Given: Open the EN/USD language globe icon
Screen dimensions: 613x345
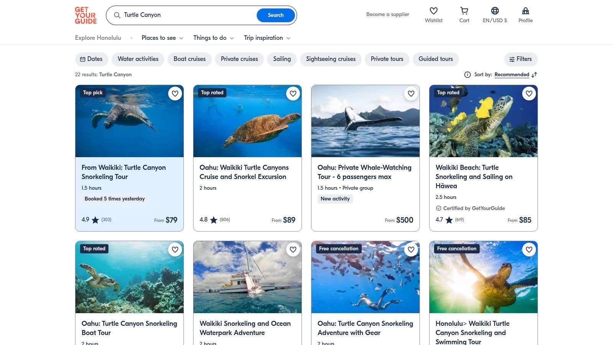Looking at the screenshot, I should click(495, 11).
